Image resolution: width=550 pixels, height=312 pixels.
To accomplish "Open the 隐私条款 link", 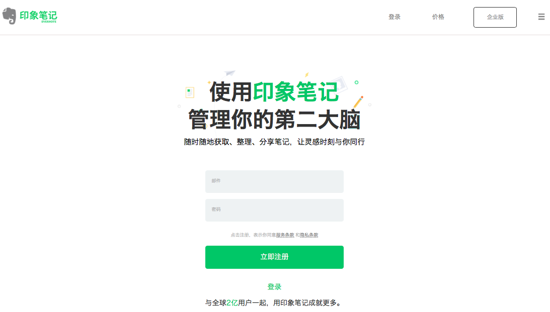I will coord(309,235).
